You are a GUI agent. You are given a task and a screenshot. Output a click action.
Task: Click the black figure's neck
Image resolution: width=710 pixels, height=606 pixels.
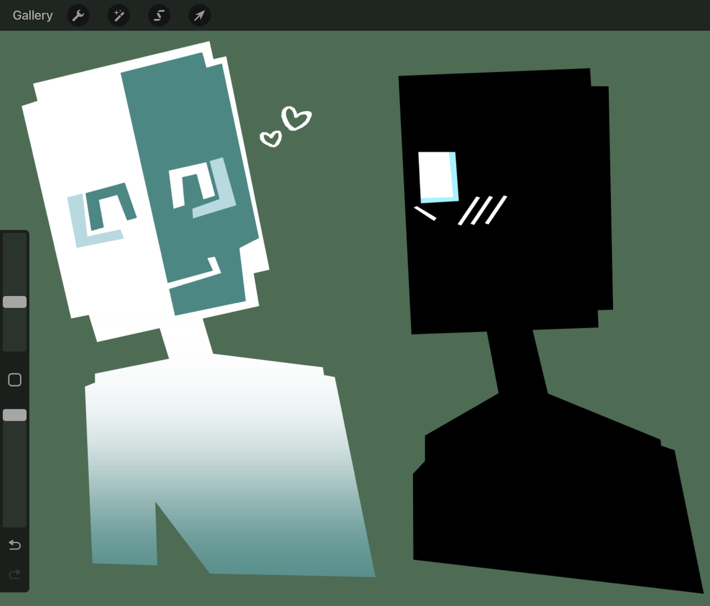[517, 362]
